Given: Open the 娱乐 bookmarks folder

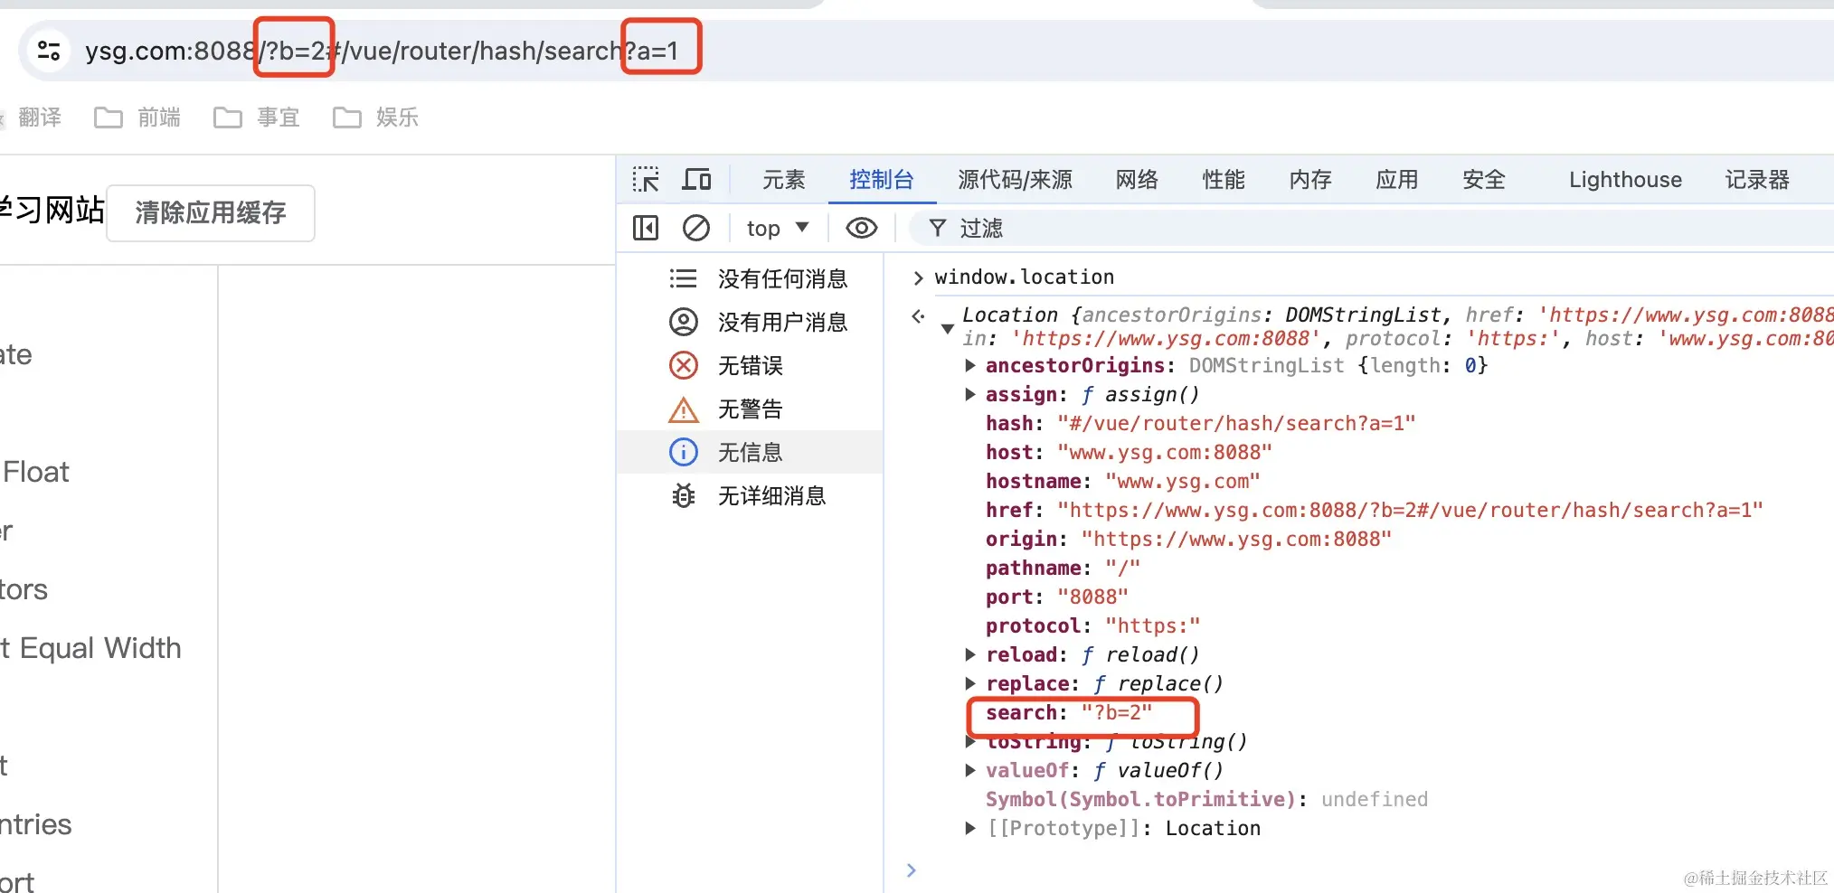Looking at the screenshot, I should pos(376,117).
